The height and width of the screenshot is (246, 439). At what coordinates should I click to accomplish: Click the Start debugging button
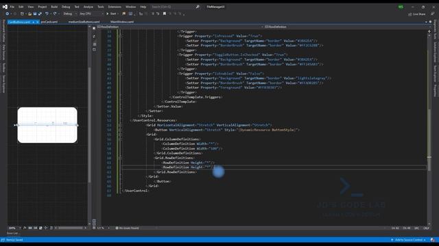(x=111, y=14)
